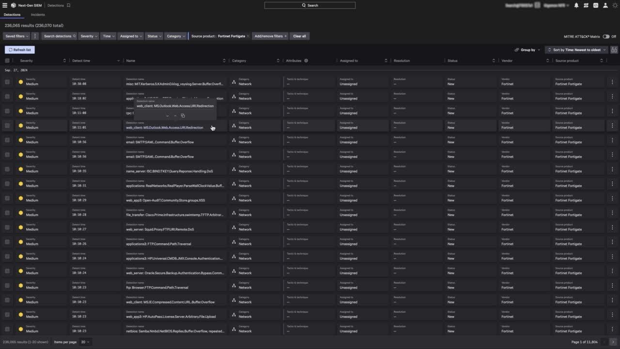
Task: Click the Next-Gen SIEM header title
Action: tap(30, 5)
